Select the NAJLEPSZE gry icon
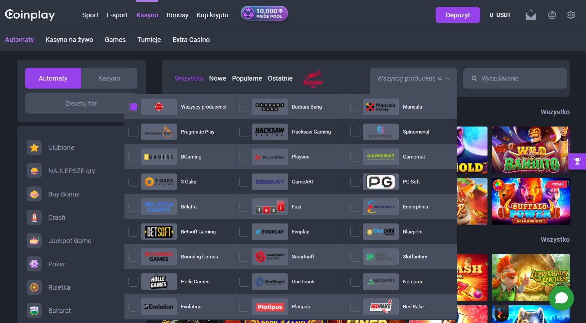The image size is (586, 323). pyautogui.click(x=34, y=171)
